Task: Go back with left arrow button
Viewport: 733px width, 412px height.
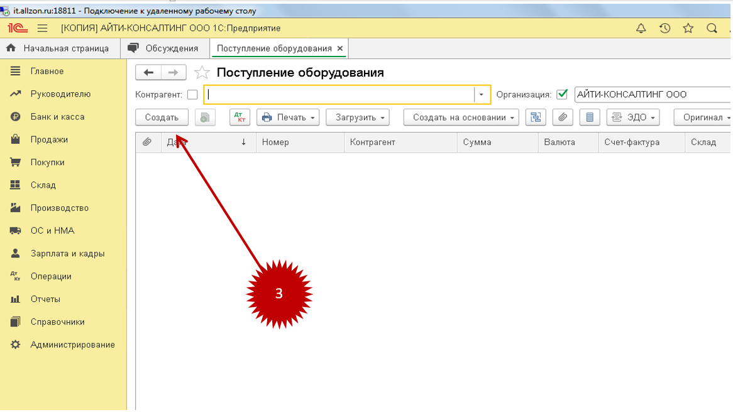Action: 148,72
